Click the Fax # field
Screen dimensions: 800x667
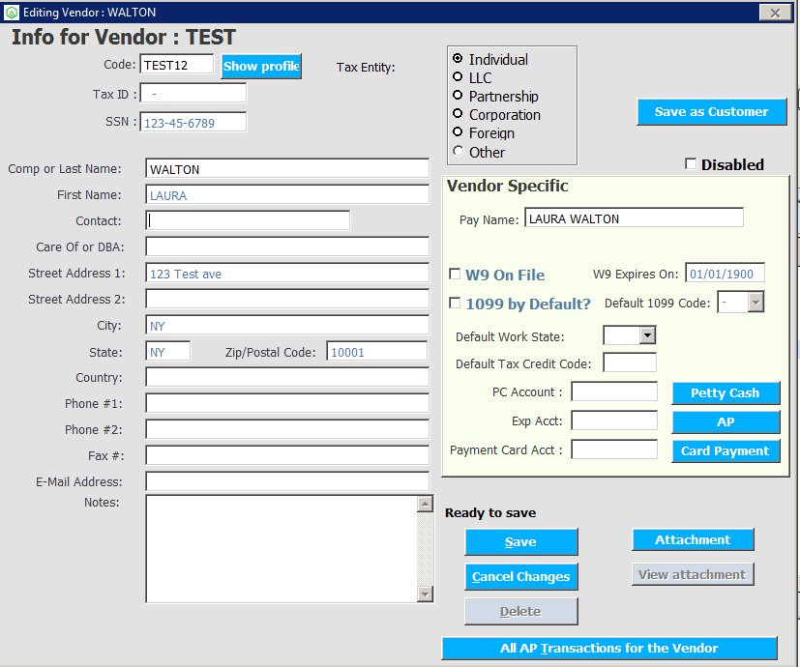[x=287, y=456]
